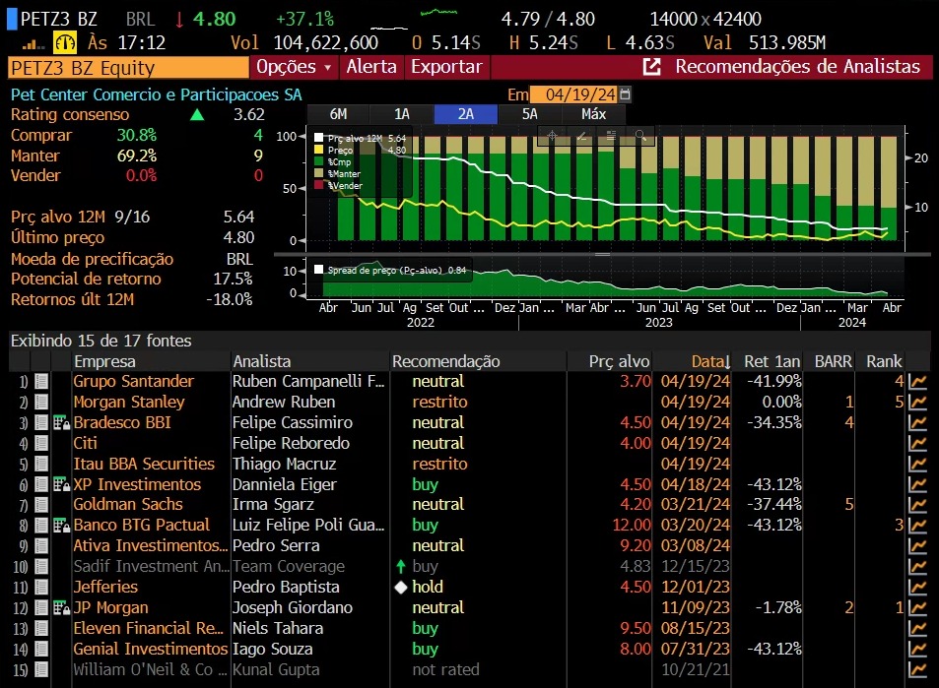
Task: Select the pencil annotate tool on the chart
Action: [581, 137]
